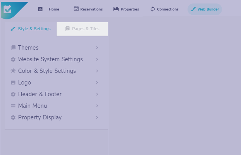The height and width of the screenshot is (155, 241).
Task: Switch to the Pages & Tiles tab
Action: (82, 29)
